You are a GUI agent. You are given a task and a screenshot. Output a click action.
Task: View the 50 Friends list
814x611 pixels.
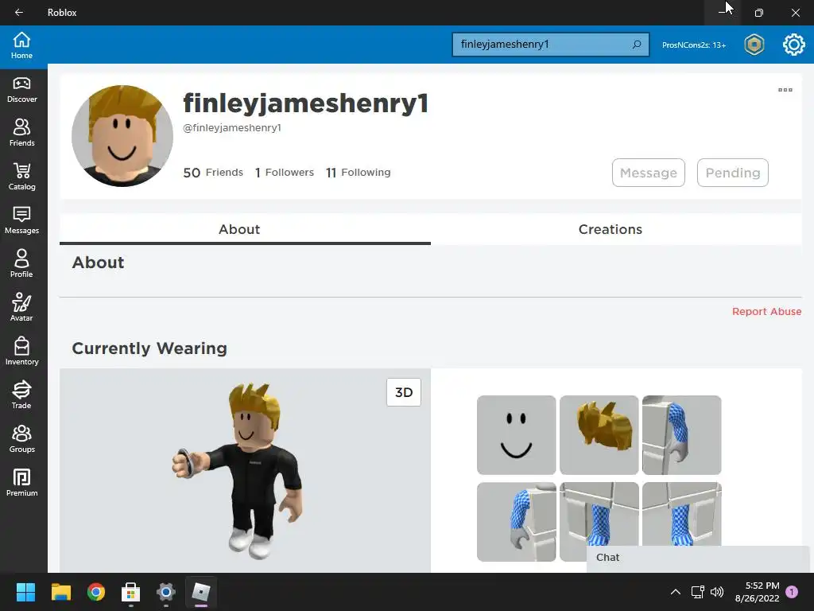pos(213,173)
